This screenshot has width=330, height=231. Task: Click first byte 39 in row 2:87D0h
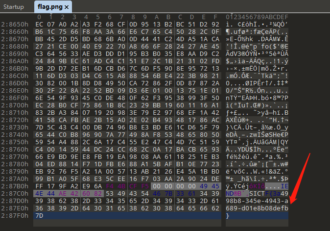39,200
